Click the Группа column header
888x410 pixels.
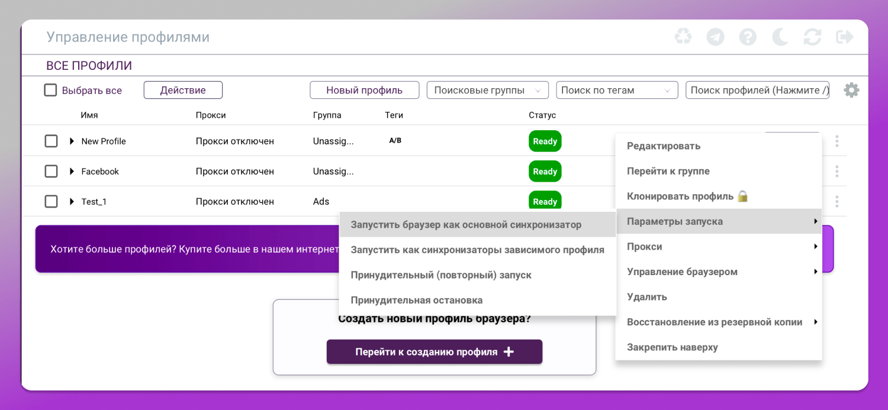[327, 115]
